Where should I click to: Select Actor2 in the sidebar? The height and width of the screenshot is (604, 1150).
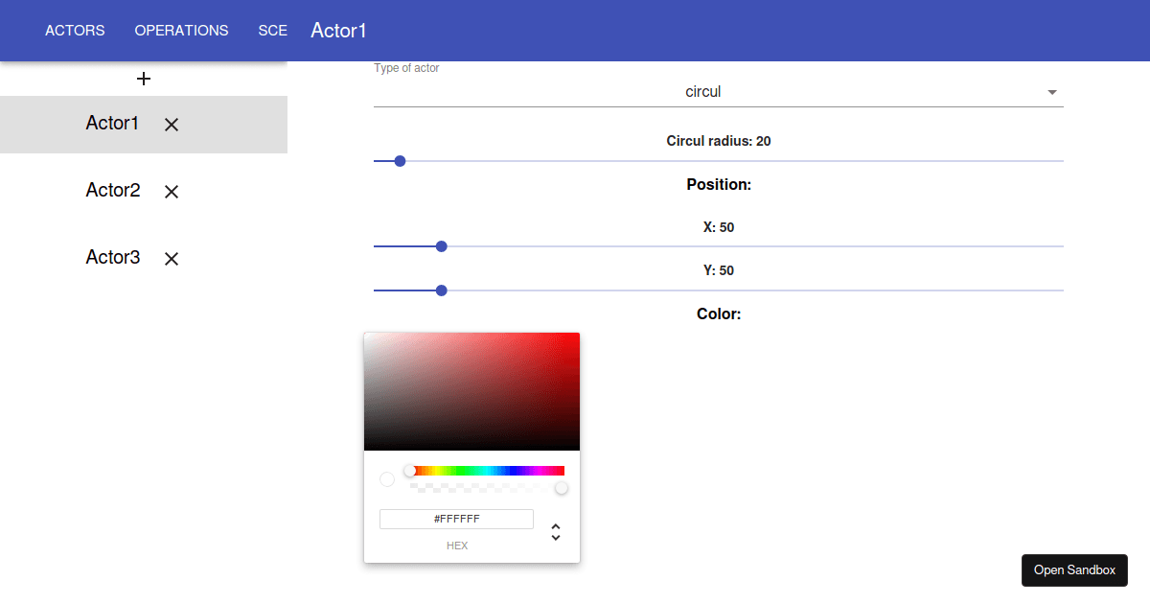(x=112, y=191)
